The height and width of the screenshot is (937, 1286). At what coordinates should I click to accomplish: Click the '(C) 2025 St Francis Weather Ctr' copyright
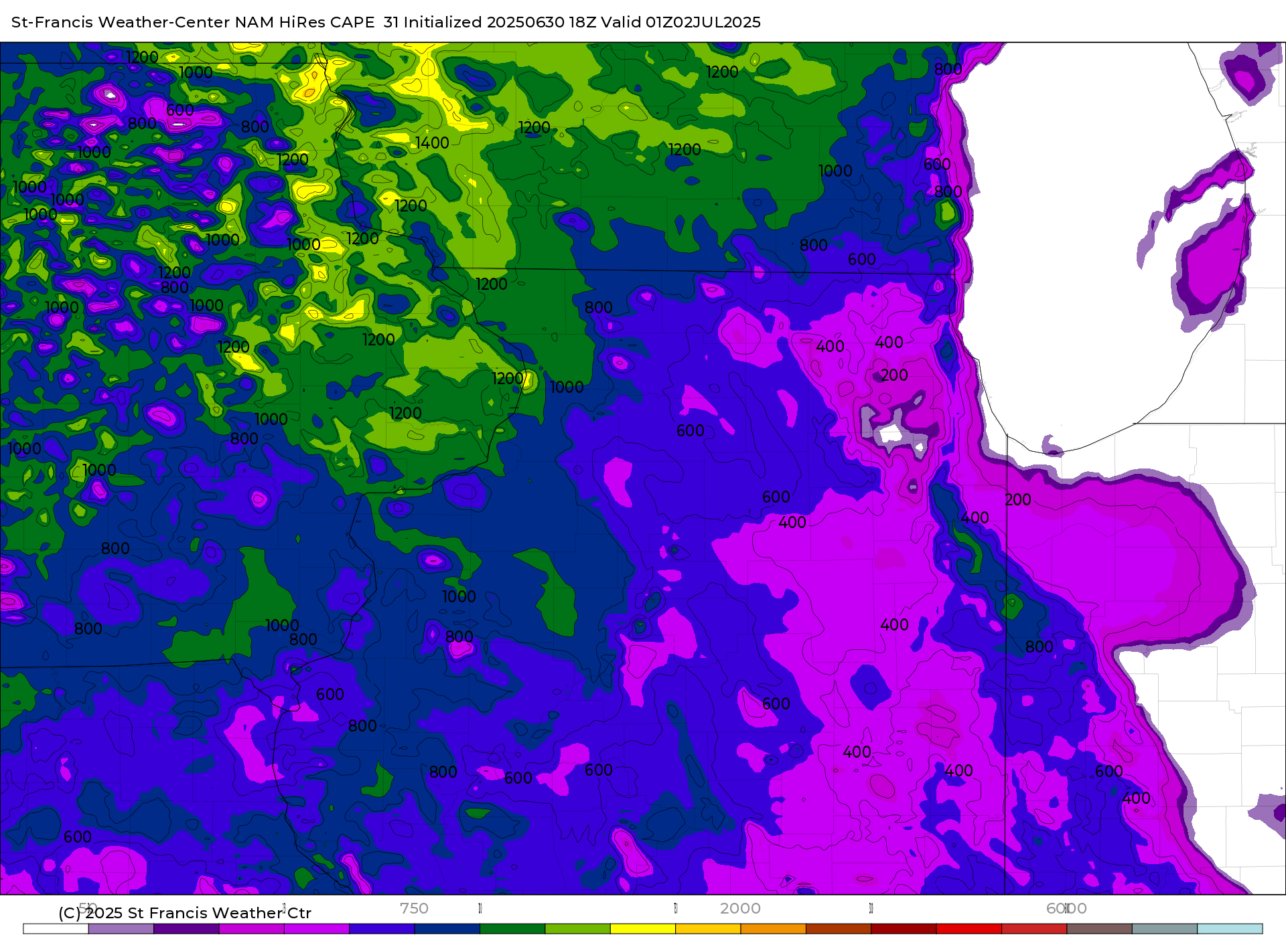[x=185, y=913]
